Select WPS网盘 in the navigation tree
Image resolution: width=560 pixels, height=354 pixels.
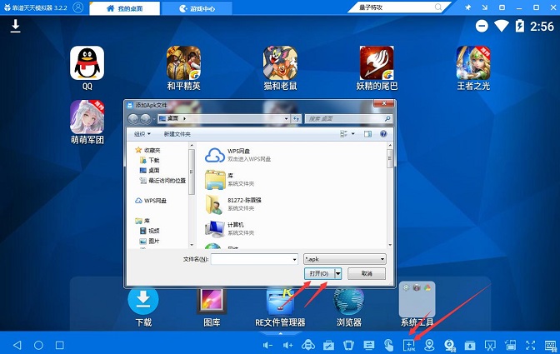(151, 201)
